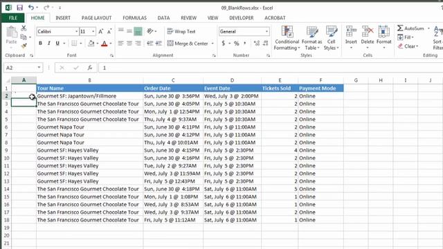Image resolution: width=443 pixels, height=249 pixels.
Task: Enable bottom vertical alignment
Action: (138, 31)
